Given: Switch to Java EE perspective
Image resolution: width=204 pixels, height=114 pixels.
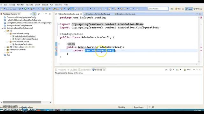Looking at the screenshot, I should coord(179,9).
